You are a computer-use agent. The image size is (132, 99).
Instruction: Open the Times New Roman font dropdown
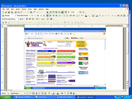(x=30, y=16)
